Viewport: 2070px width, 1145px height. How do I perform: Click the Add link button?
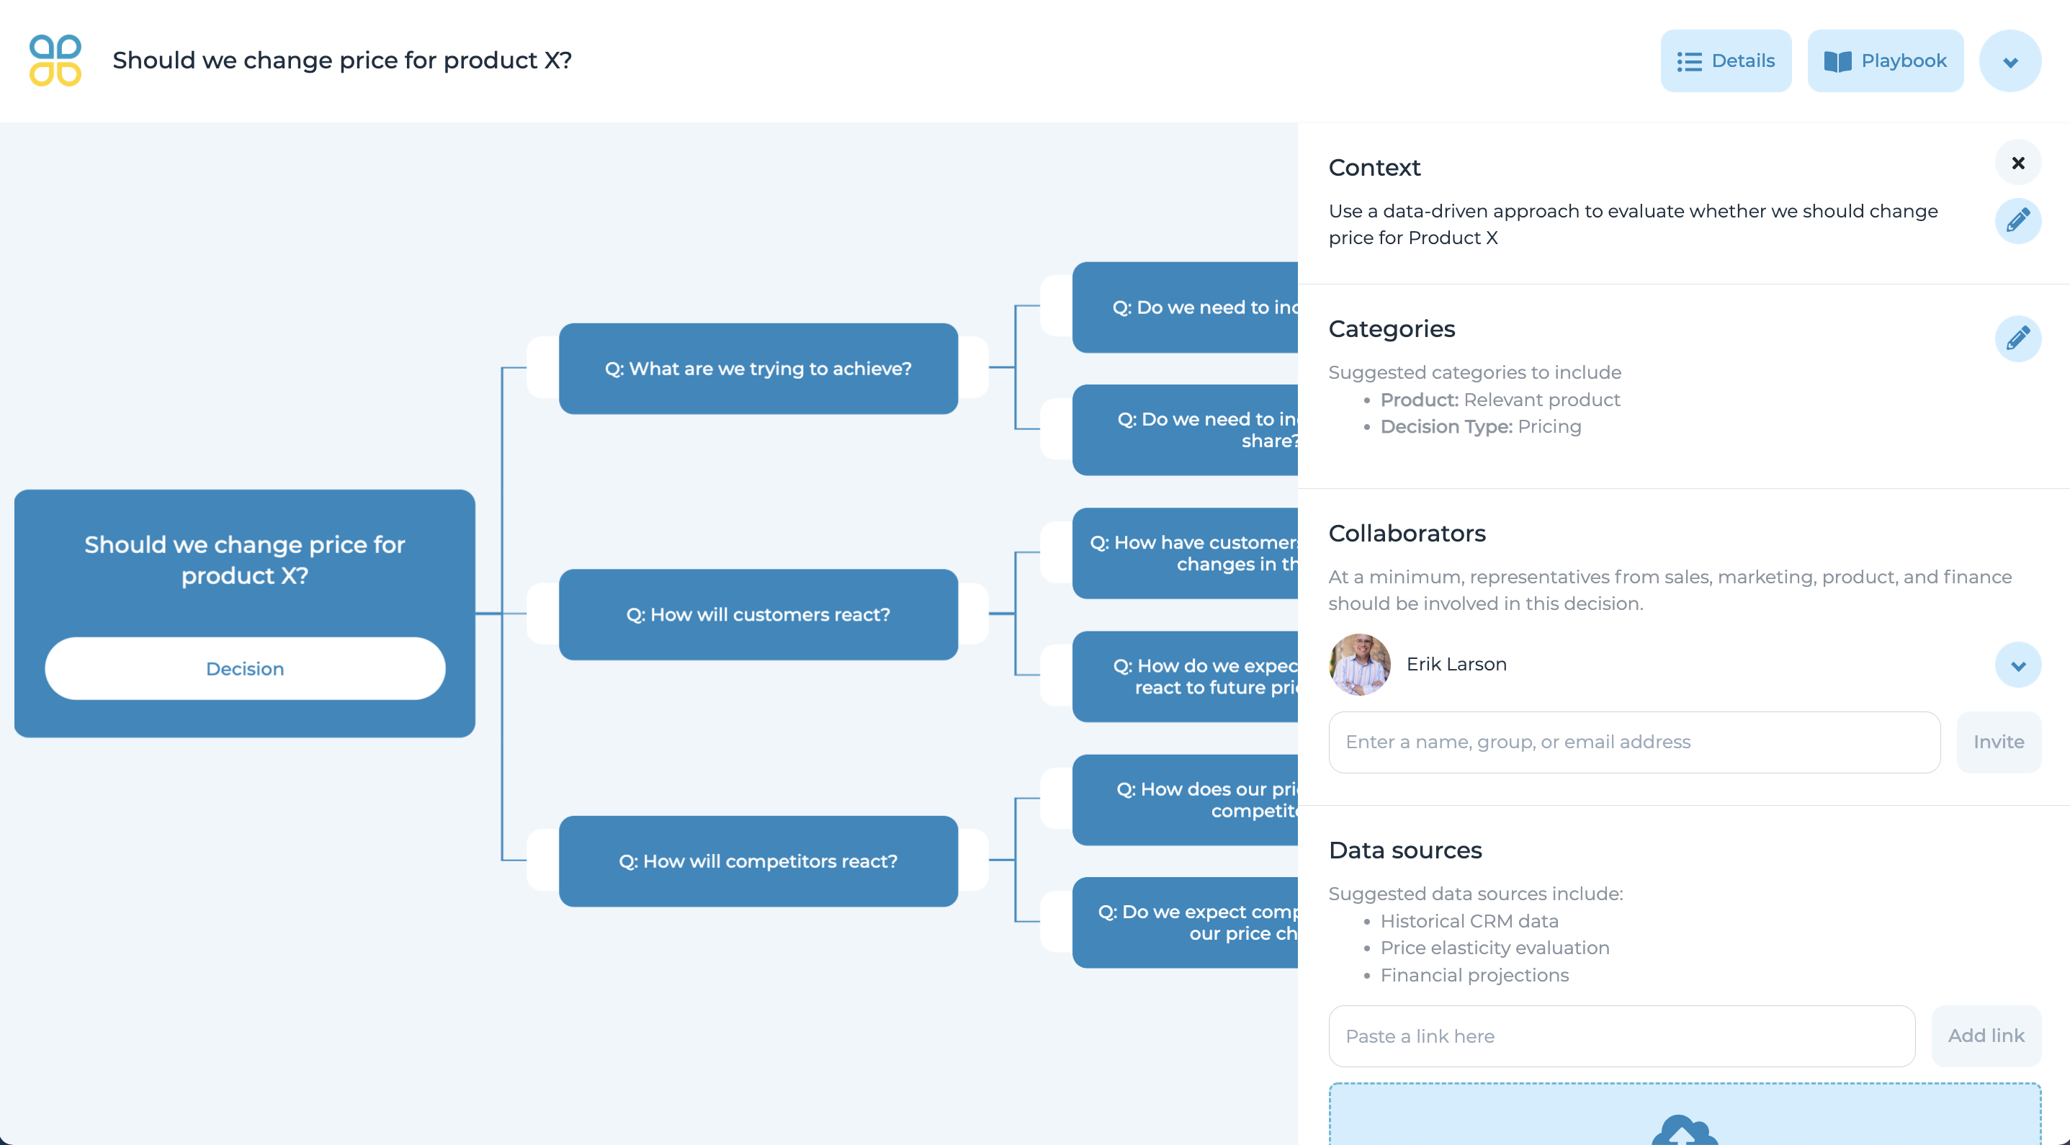1985,1036
